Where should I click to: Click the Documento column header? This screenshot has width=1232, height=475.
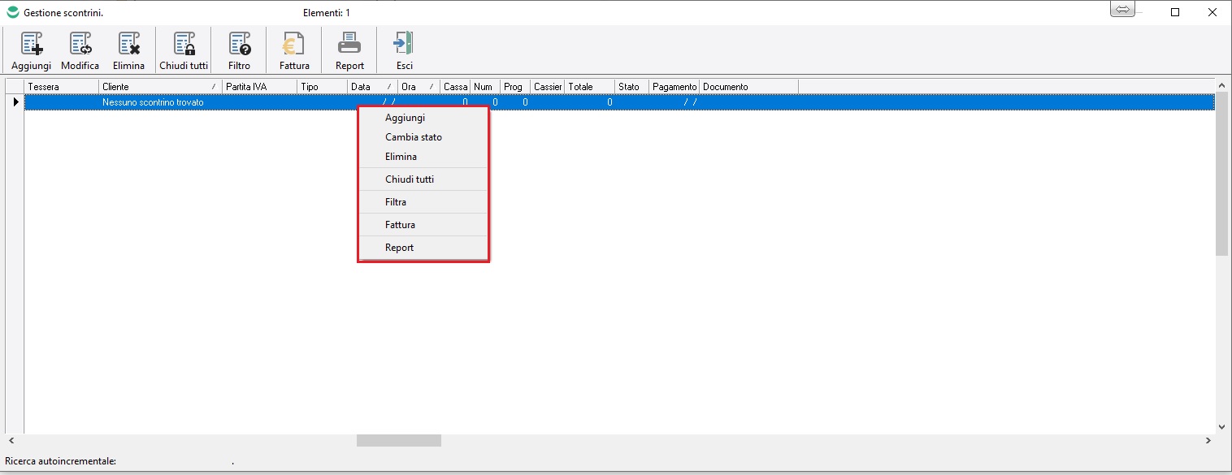(748, 87)
